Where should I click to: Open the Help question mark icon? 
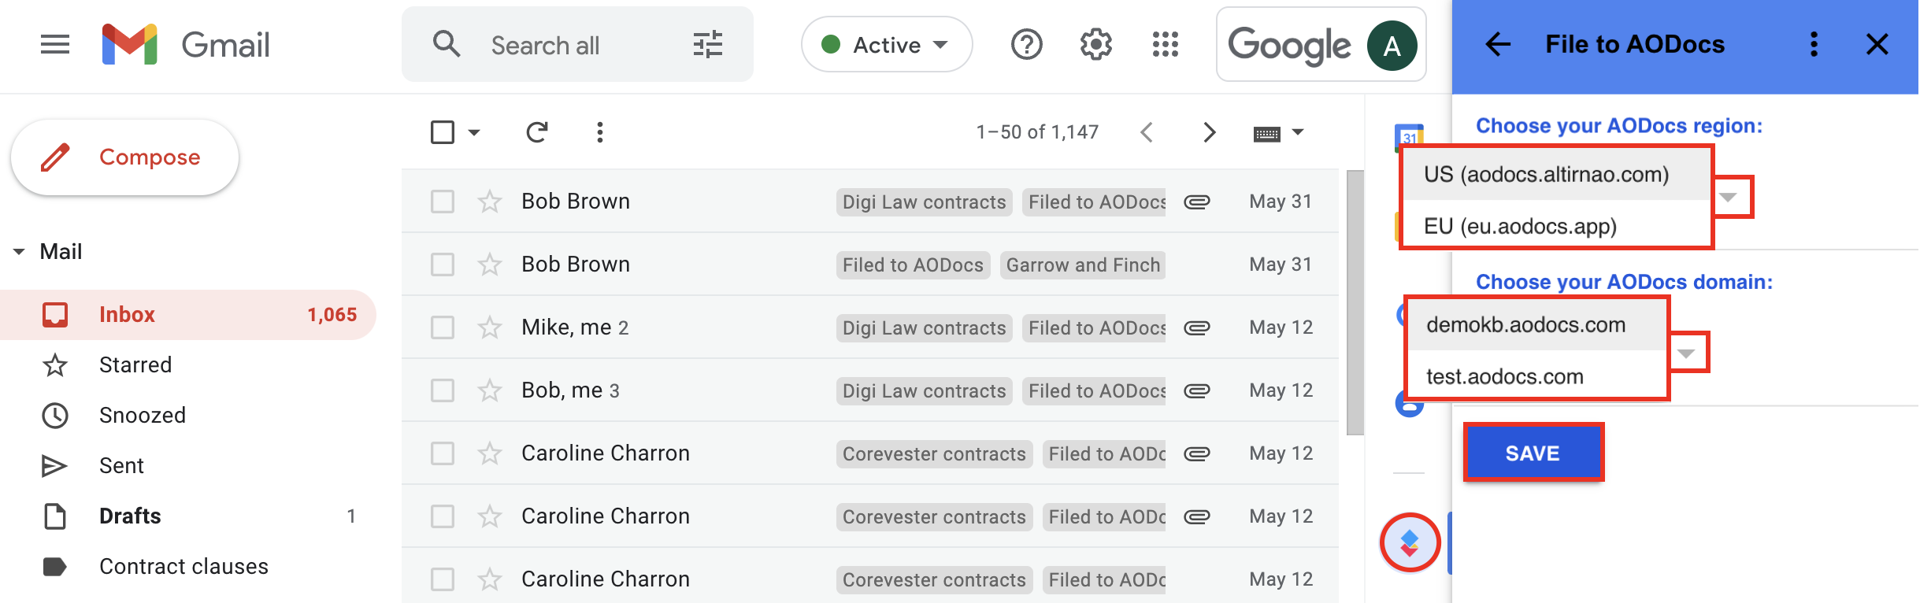1026,45
